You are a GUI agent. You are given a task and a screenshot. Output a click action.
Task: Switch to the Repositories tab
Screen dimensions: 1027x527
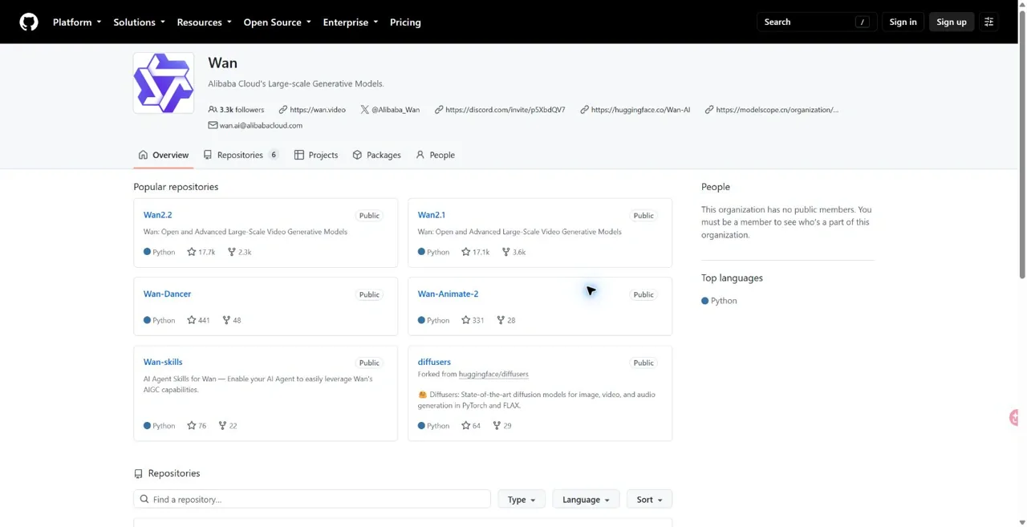tap(241, 155)
